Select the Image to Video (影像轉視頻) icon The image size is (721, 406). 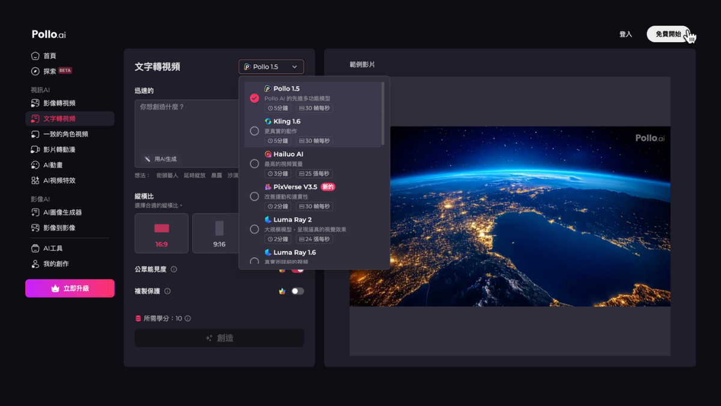coord(35,103)
